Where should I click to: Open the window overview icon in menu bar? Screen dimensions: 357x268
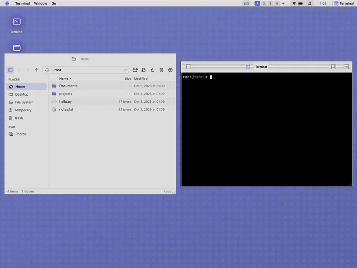246,3
